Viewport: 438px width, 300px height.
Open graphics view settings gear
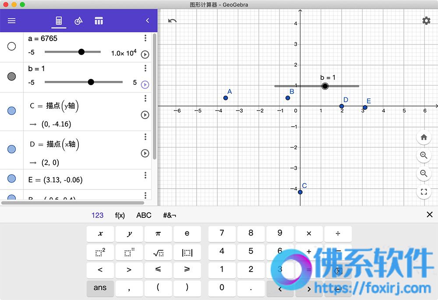(x=426, y=21)
